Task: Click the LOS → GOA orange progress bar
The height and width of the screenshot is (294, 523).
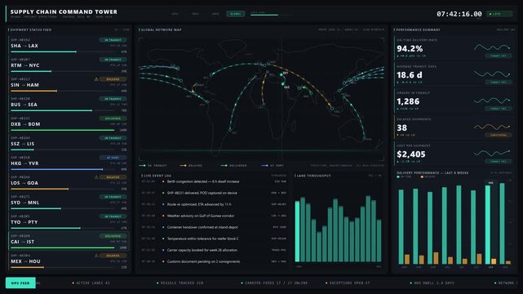Action: 63,189
